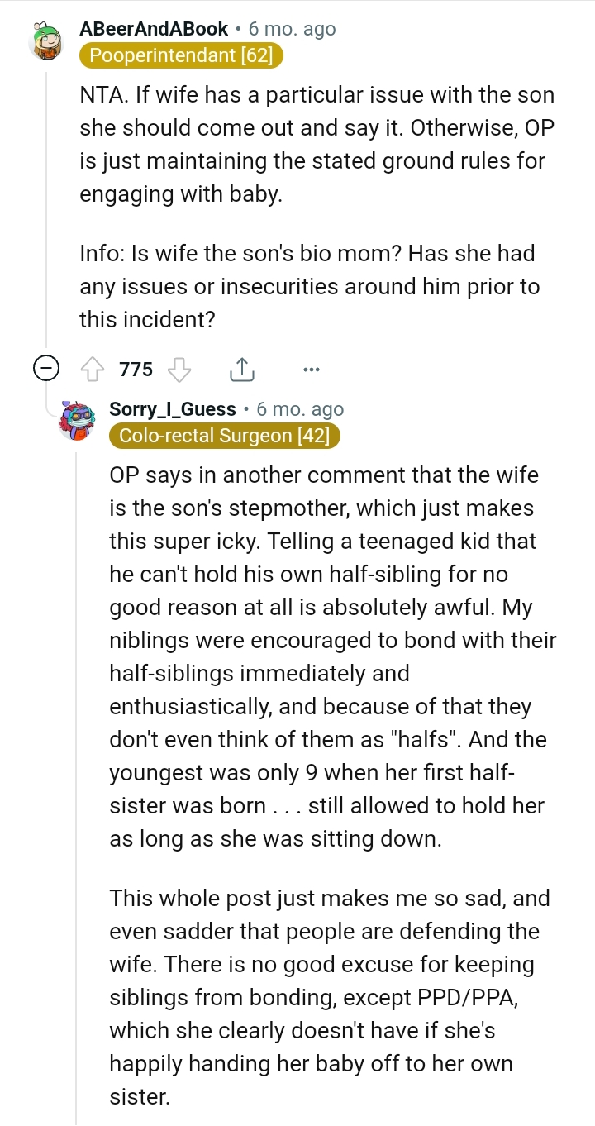Image resolution: width=595 pixels, height=1126 pixels.
Task: Open the Sorry_I_Guess username link
Action: click(x=173, y=409)
